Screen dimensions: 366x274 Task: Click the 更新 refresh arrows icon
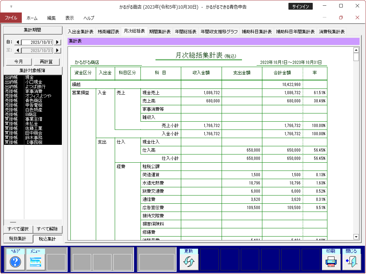click(189, 262)
